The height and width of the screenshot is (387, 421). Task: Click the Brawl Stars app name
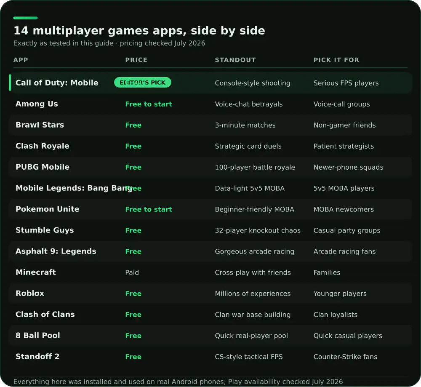[x=40, y=125]
